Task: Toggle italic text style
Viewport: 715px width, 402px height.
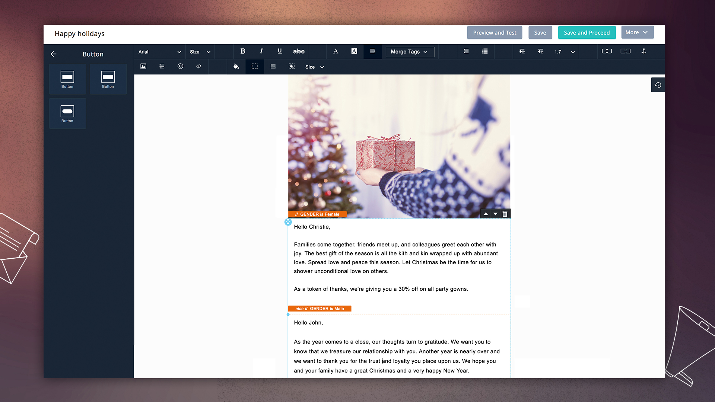Action: pos(261,51)
